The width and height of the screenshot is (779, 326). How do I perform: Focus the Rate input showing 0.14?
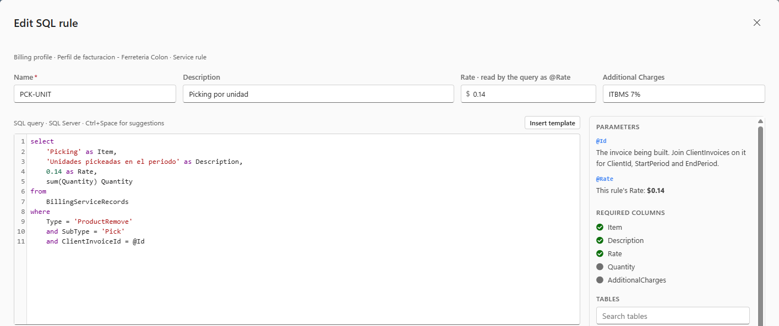(x=529, y=94)
